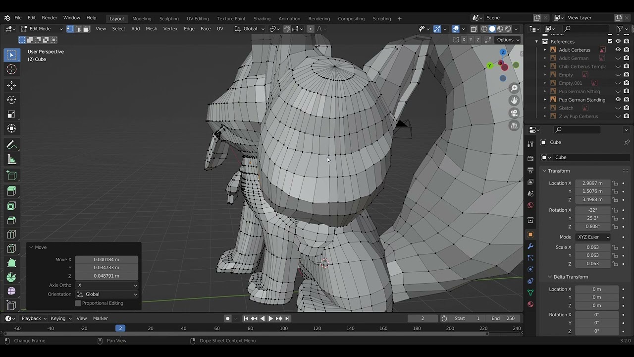The height and width of the screenshot is (357, 634).
Task: Activate the Move tool
Action: [11, 85]
